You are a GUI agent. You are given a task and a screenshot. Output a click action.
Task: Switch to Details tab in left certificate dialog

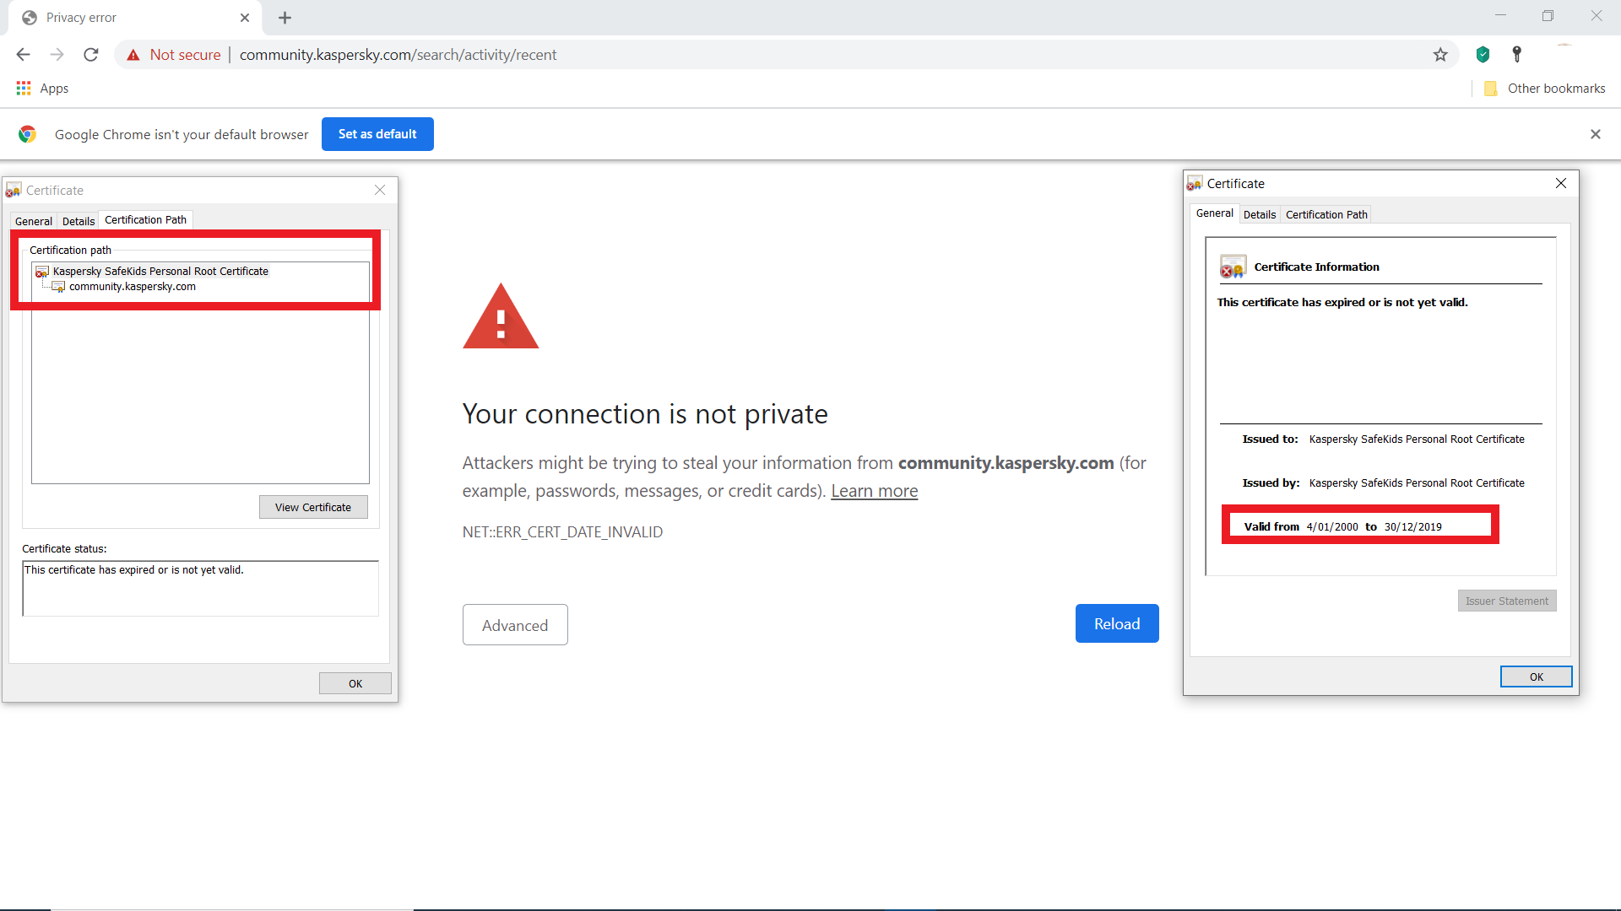coord(79,221)
